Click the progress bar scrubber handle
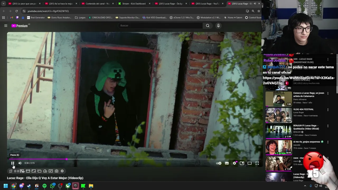The width and height of the screenshot is (338, 190). tap(67, 159)
